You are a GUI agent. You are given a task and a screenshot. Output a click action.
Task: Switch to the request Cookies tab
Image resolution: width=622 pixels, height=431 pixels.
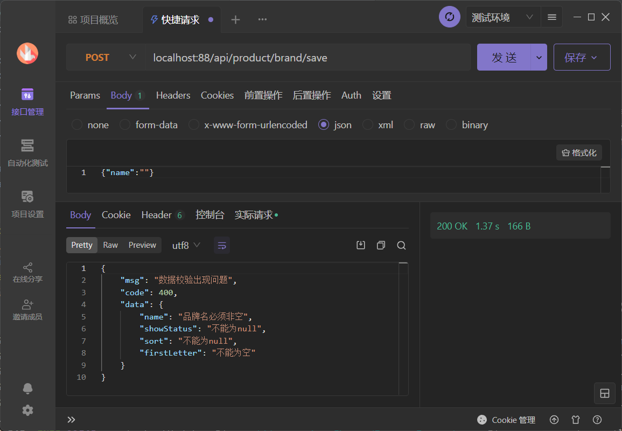click(x=217, y=95)
